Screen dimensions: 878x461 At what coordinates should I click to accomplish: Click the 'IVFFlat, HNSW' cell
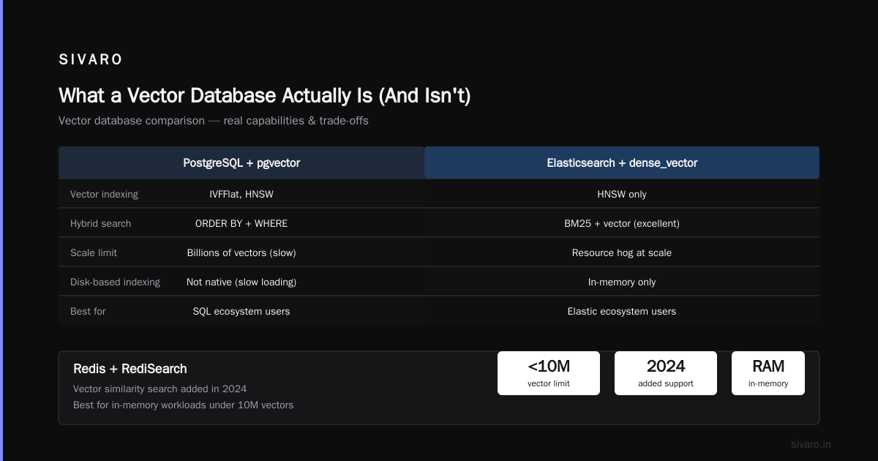[241, 194]
